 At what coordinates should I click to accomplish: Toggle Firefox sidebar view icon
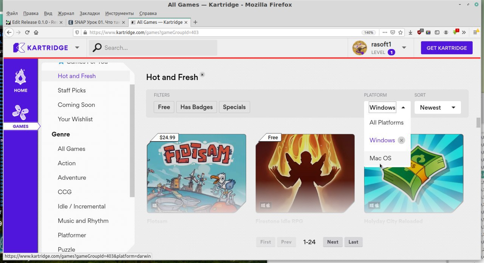click(x=437, y=32)
